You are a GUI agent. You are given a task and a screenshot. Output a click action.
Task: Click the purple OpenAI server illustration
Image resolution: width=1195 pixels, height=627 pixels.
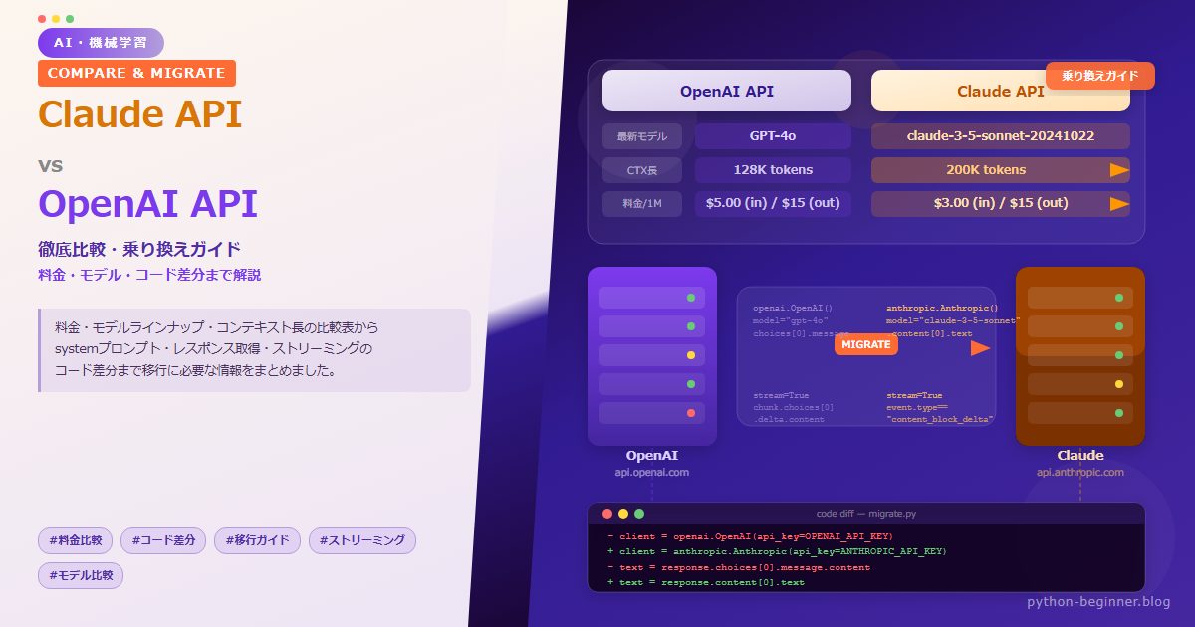652,356
